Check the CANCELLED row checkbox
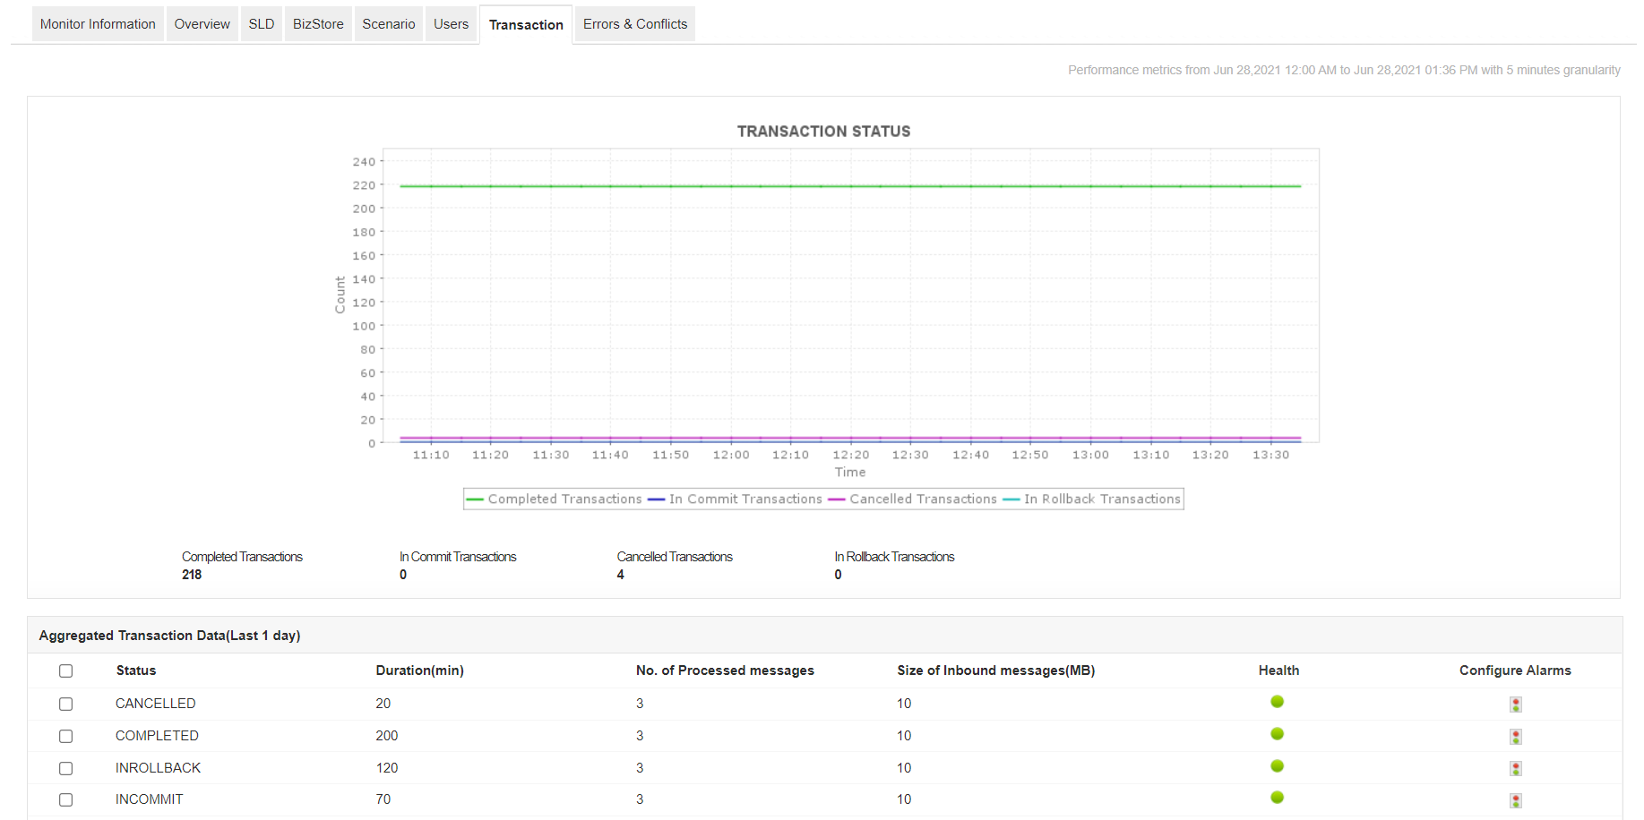This screenshot has height=820, width=1644. [x=65, y=705]
